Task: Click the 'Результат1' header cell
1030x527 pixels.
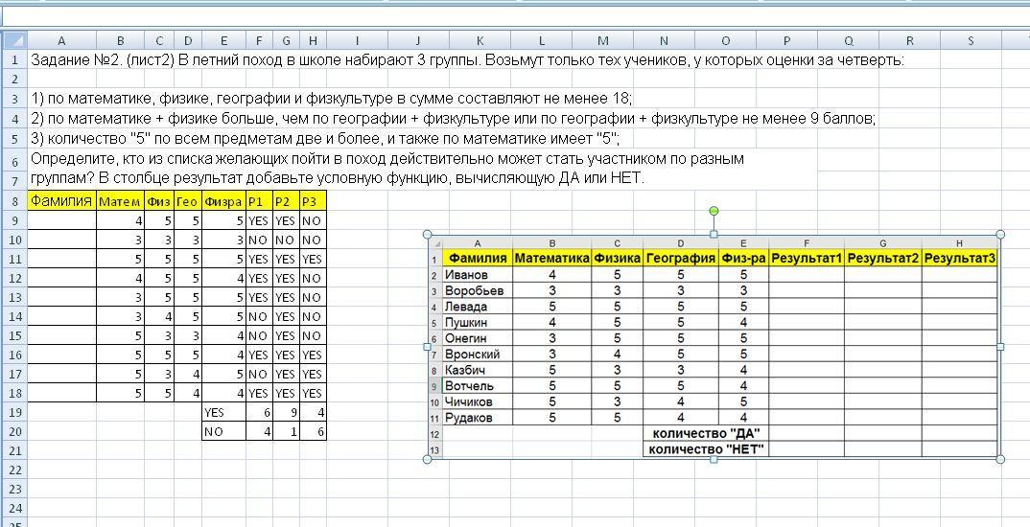Action: [x=806, y=258]
